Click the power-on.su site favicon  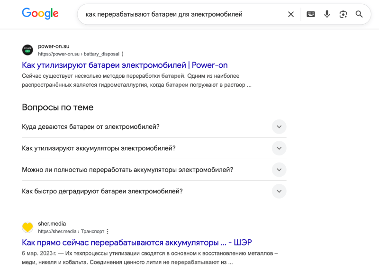(27, 50)
